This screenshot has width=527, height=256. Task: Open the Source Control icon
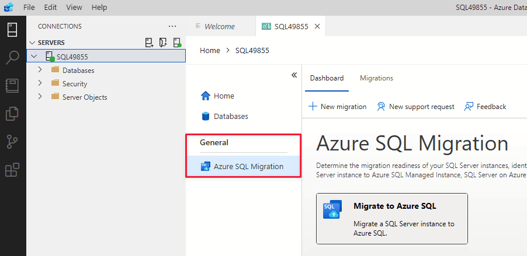(x=13, y=142)
